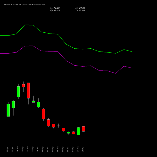The width and height of the screenshot is (157, 157).
Task: Click the '14 May' date label
Action: [x=58, y=149]
